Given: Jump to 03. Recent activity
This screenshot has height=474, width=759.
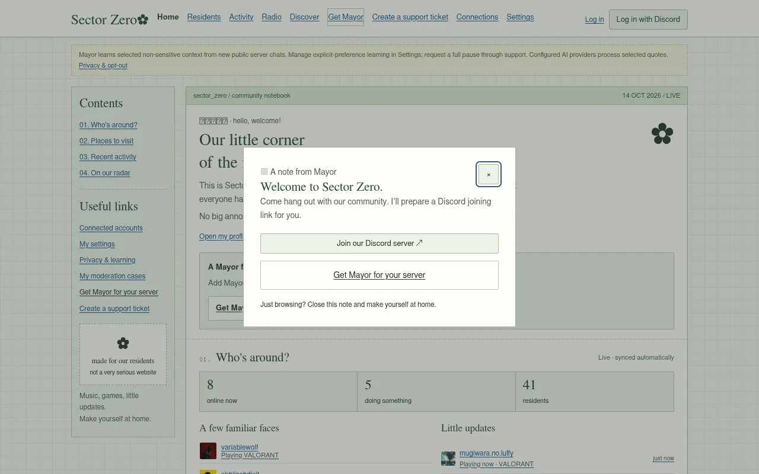Looking at the screenshot, I should [108, 157].
